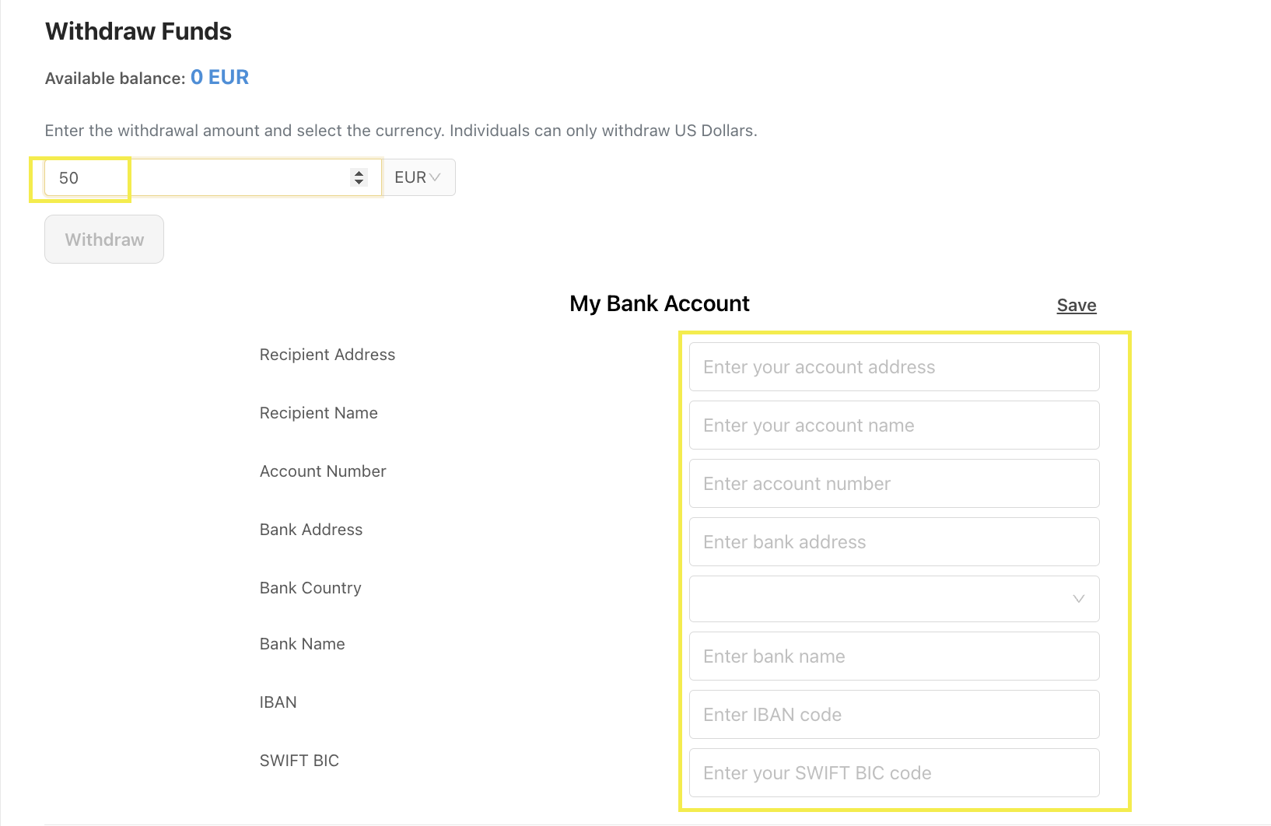
Task: Click the 0 EUR available balance text
Action: point(219,77)
